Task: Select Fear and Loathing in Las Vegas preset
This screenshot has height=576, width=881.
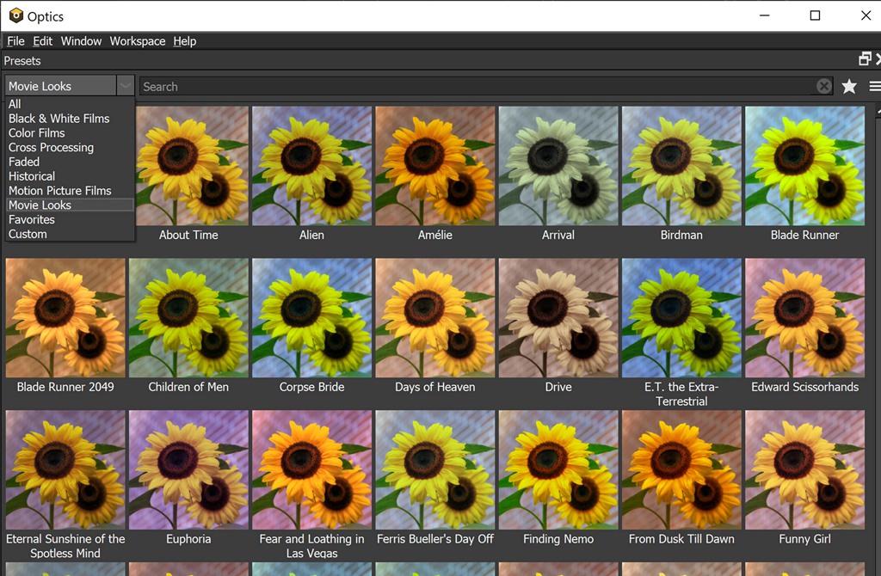Action: point(311,470)
